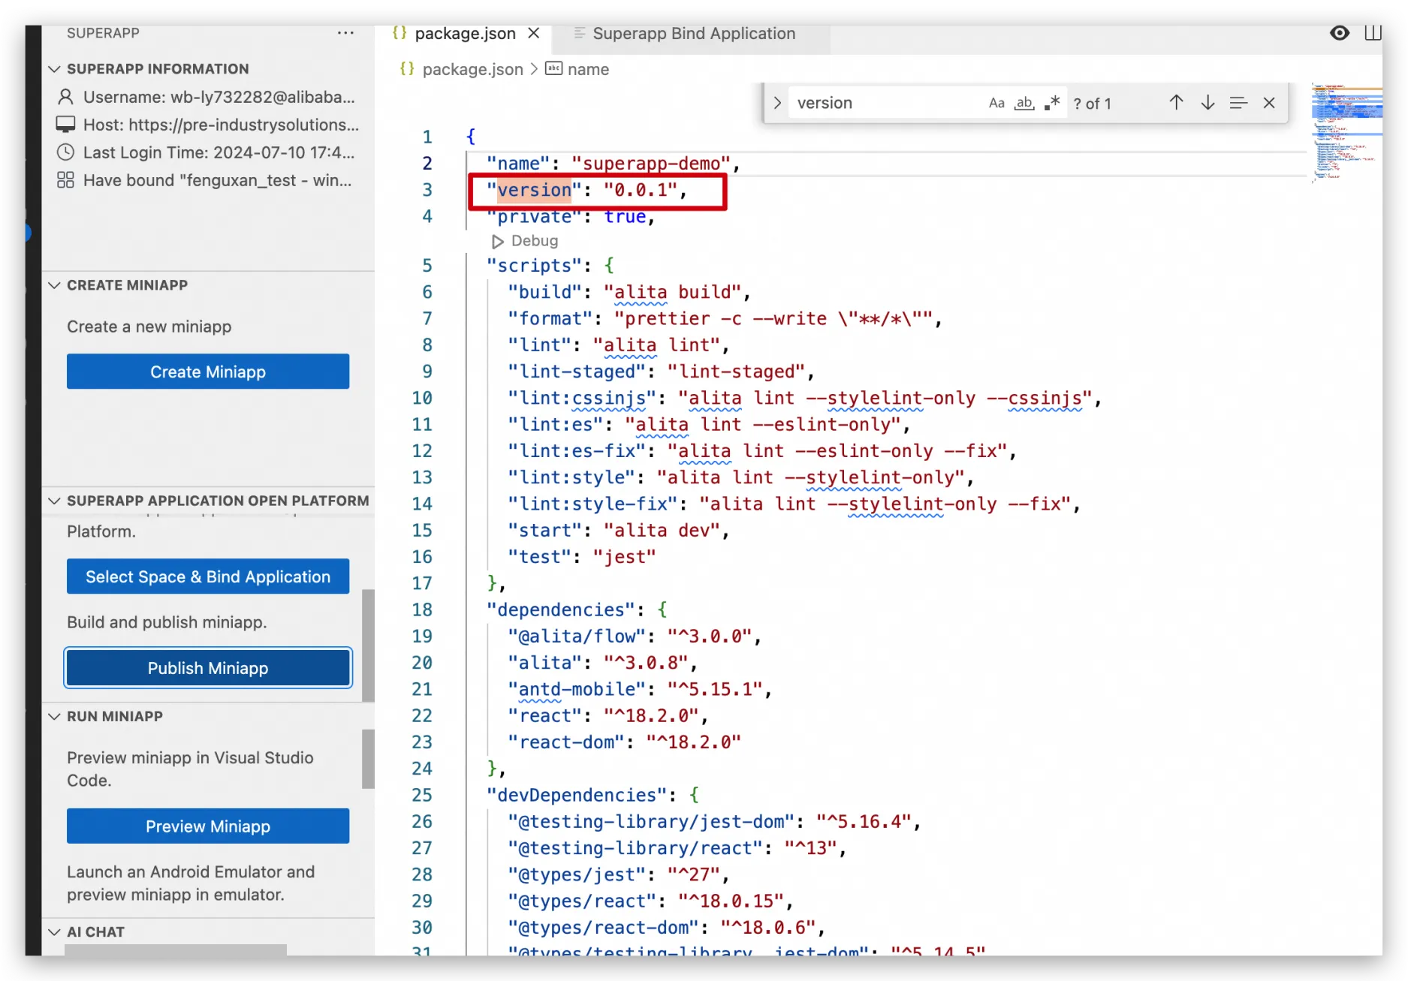Click the Username: wb-ly732282@alibaba... row
The width and height of the screenshot is (1408, 981).
point(209,97)
